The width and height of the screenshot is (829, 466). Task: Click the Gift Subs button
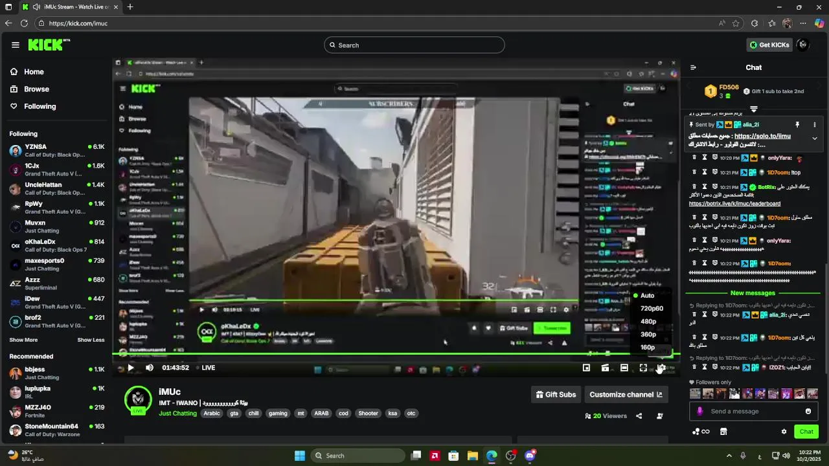[x=556, y=394]
